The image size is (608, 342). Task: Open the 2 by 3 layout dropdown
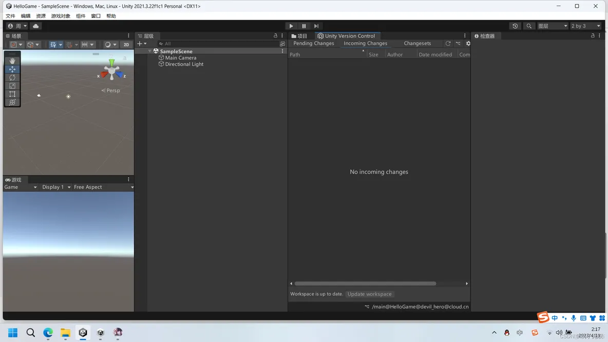585,26
